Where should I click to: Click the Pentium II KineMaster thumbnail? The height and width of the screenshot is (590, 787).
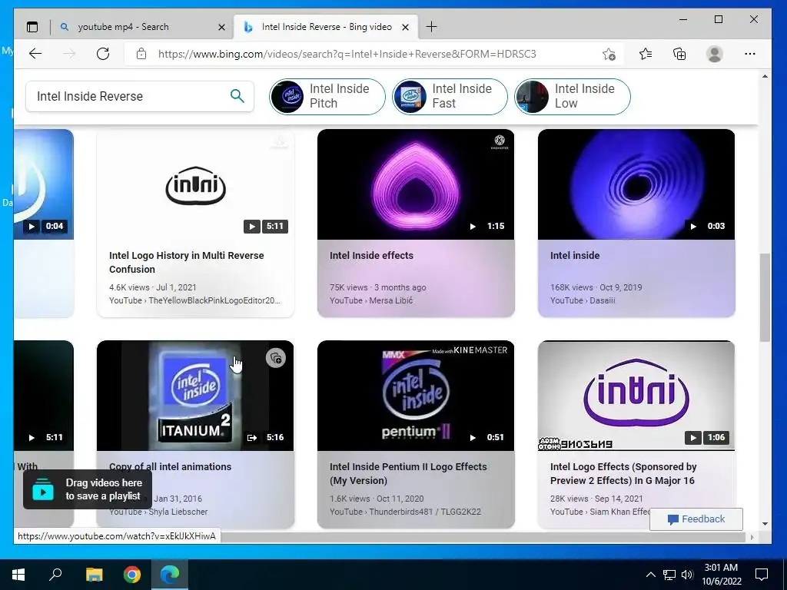(x=416, y=396)
